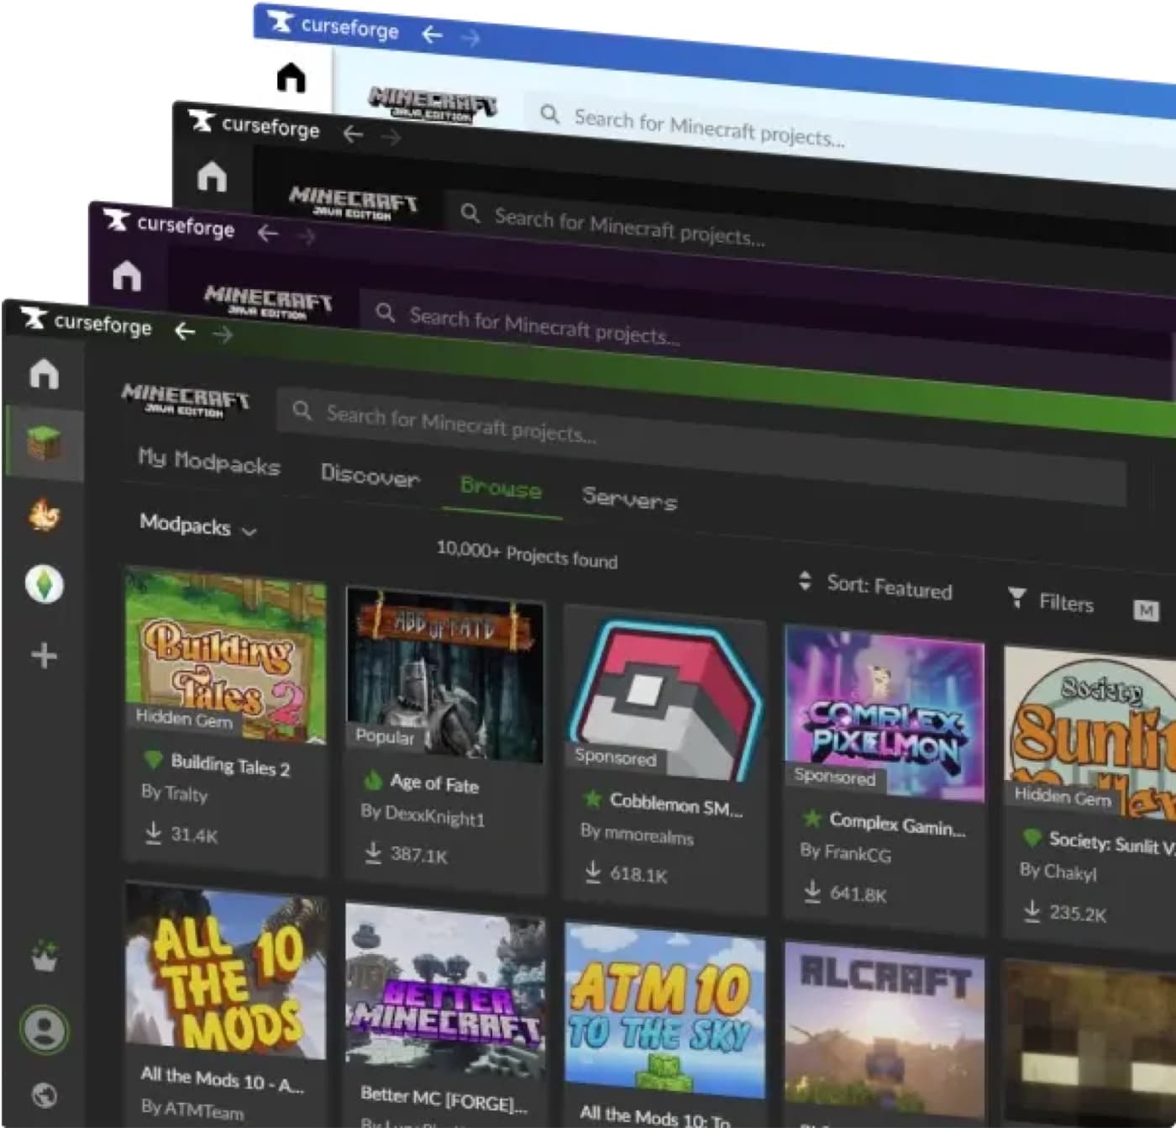The image size is (1176, 1128).
Task: Click the Minecraft Java Edition logo in green window
Action: pyautogui.click(x=186, y=400)
